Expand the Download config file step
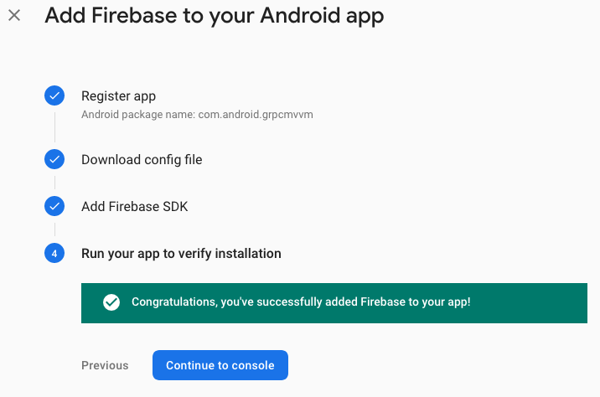600x397 pixels. click(142, 159)
